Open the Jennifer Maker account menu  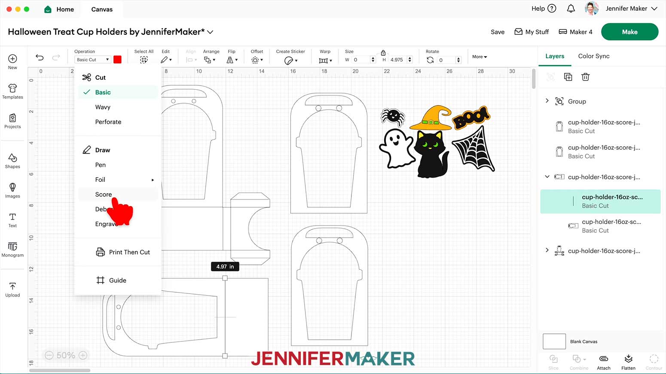pos(621,9)
